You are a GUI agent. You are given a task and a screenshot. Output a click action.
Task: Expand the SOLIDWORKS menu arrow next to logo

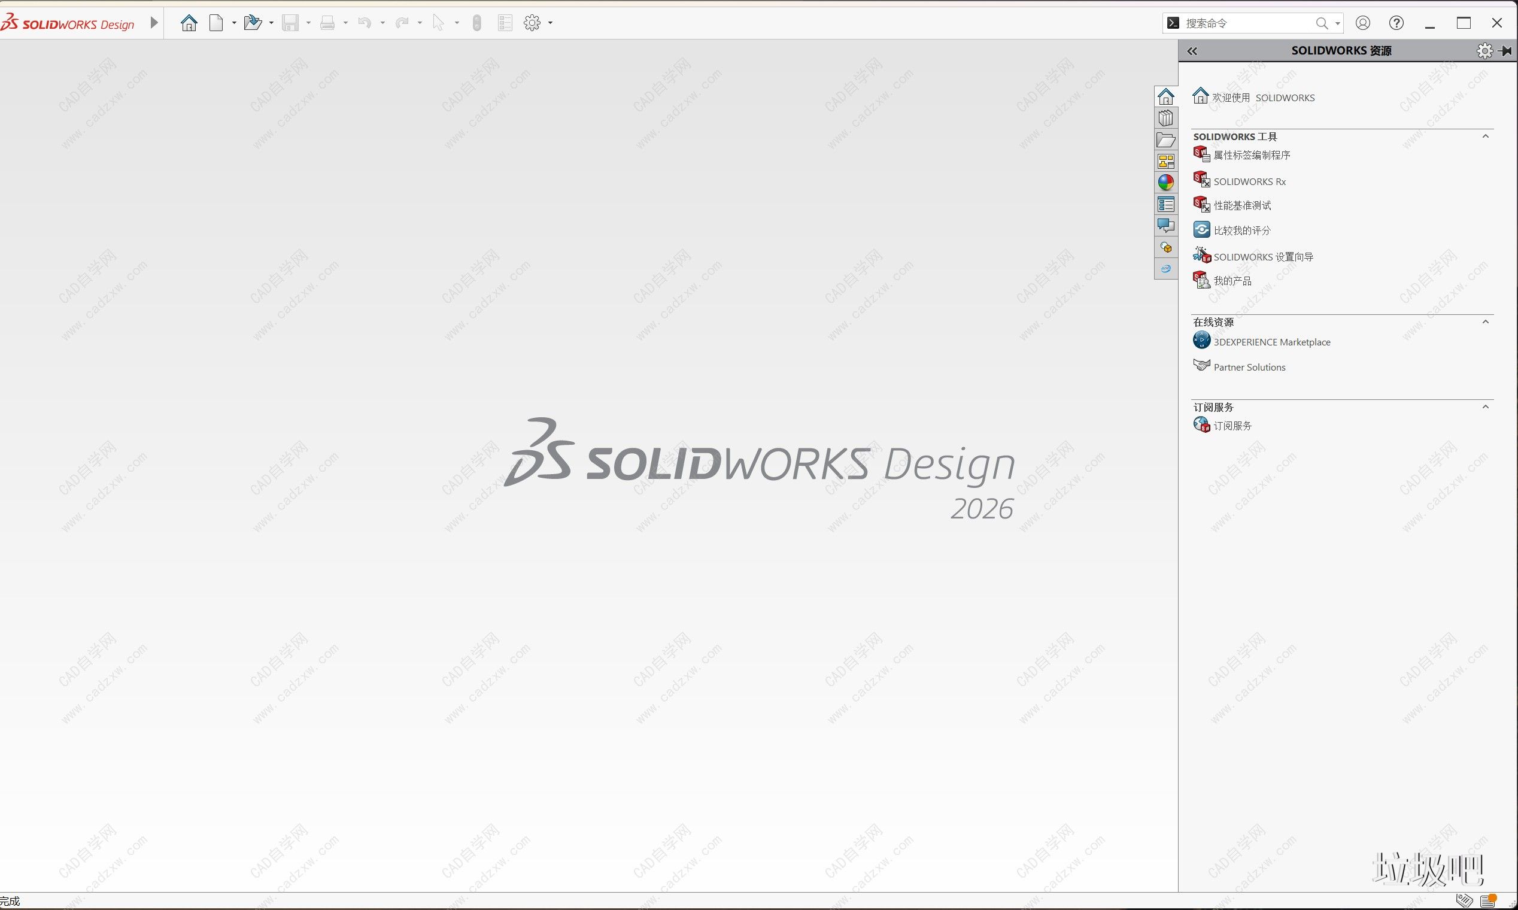pos(154,23)
